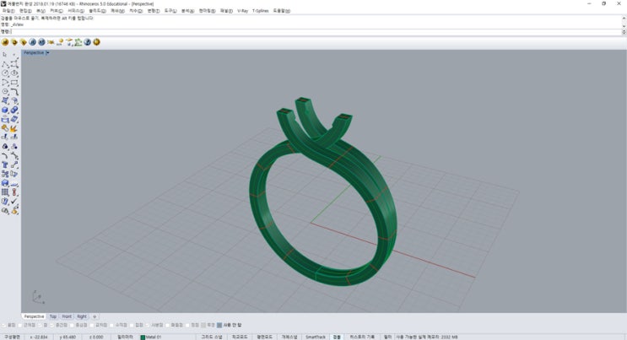Click the third gold tag icon in top toolbar

(23, 42)
